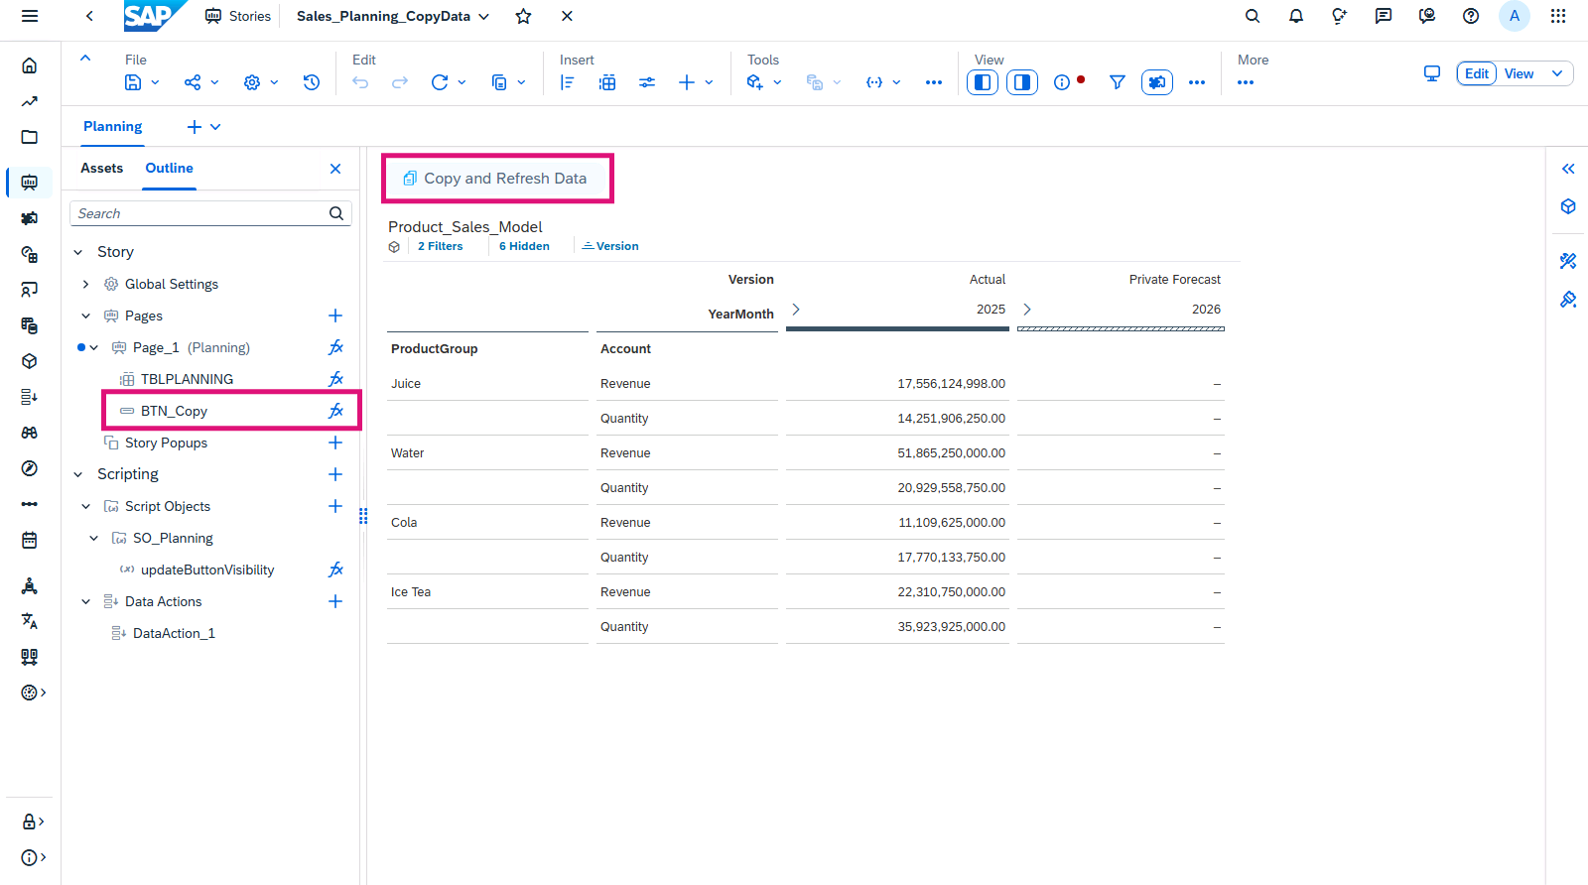
Task: Add a new page with the plus dropdown
Action: point(203,127)
